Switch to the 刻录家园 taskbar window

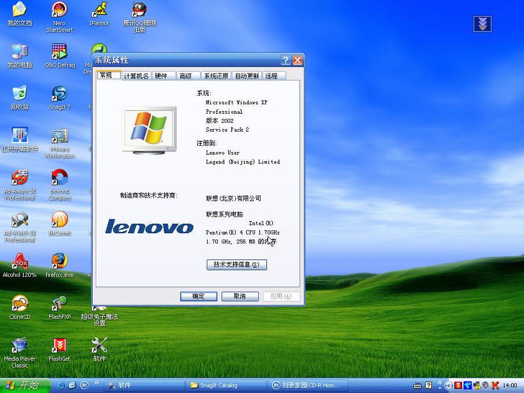pos(308,385)
